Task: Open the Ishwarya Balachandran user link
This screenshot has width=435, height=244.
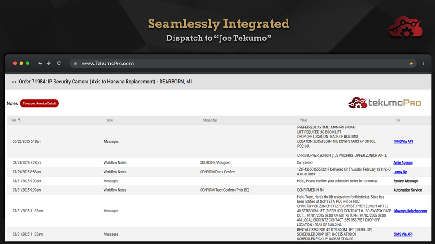Action: tap(410, 211)
